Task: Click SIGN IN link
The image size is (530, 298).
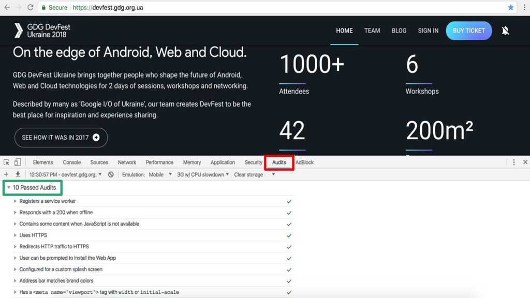Action: coord(428,31)
